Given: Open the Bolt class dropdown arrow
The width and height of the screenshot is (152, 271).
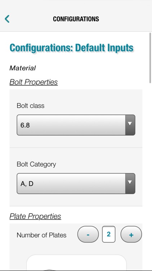Looking at the screenshot, I should [130, 125].
